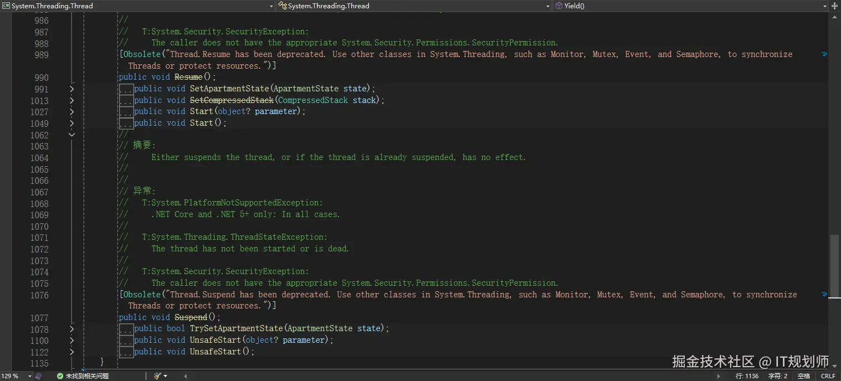Click the CRLF line ending setting
This screenshot has height=381, width=841.
tap(828, 376)
